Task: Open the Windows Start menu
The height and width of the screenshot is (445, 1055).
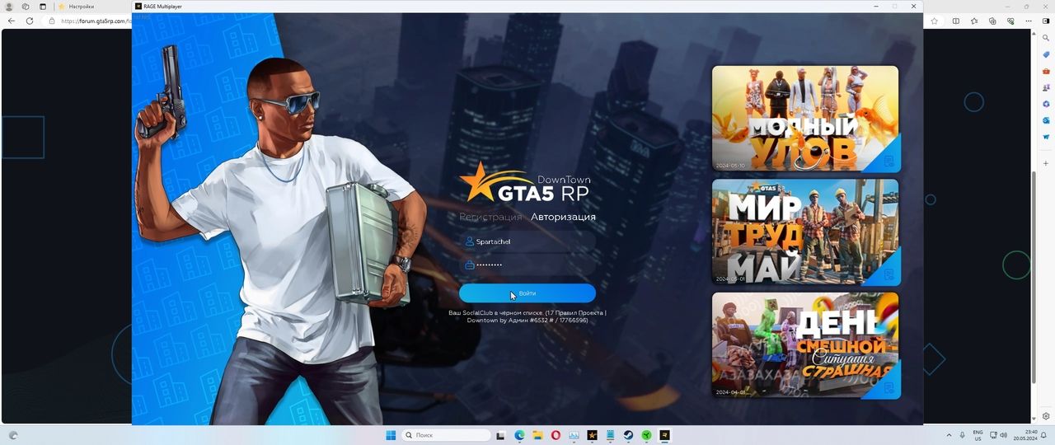Action: click(x=391, y=435)
